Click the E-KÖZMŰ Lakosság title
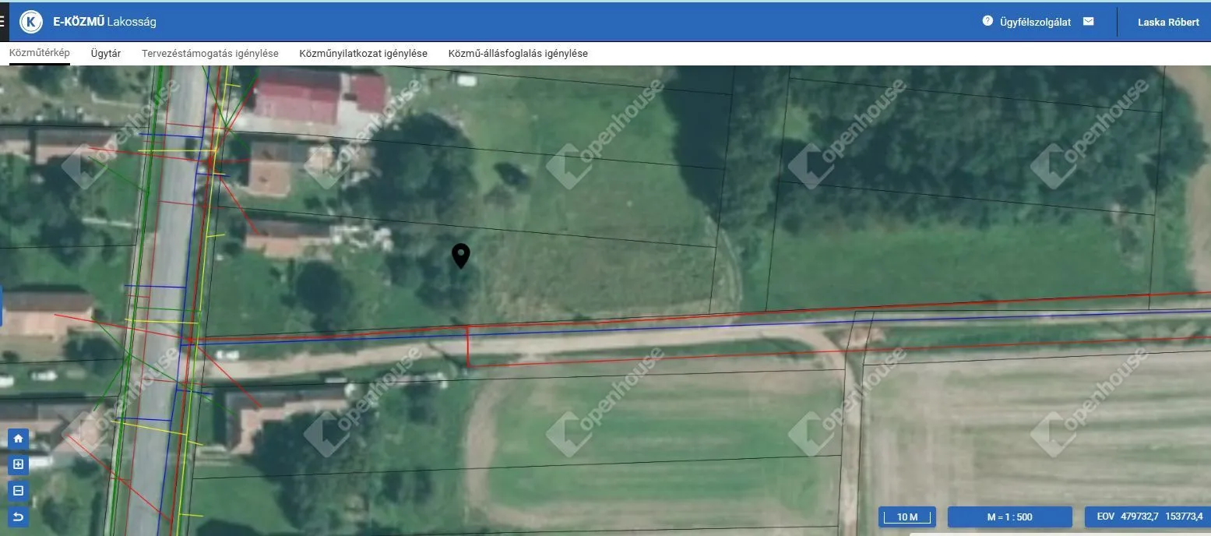1211x536 pixels. coord(104,22)
